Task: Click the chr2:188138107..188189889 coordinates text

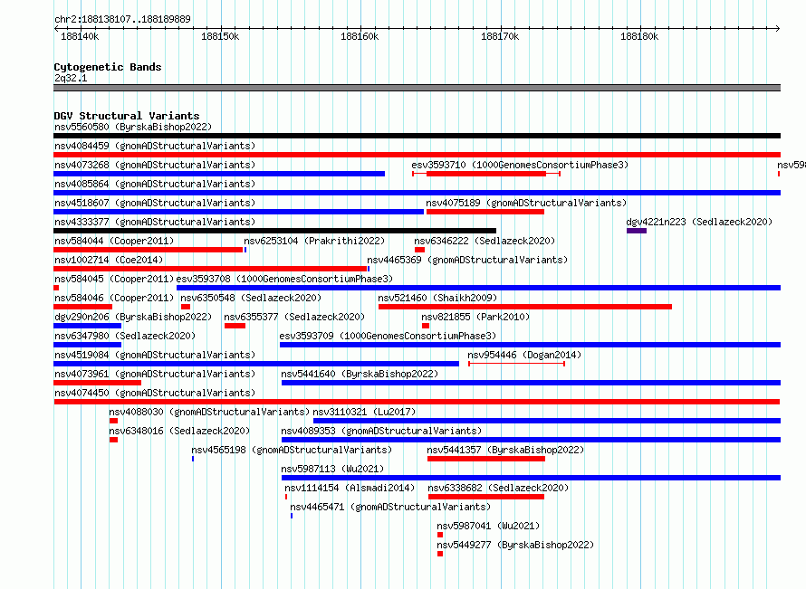Action: point(122,19)
